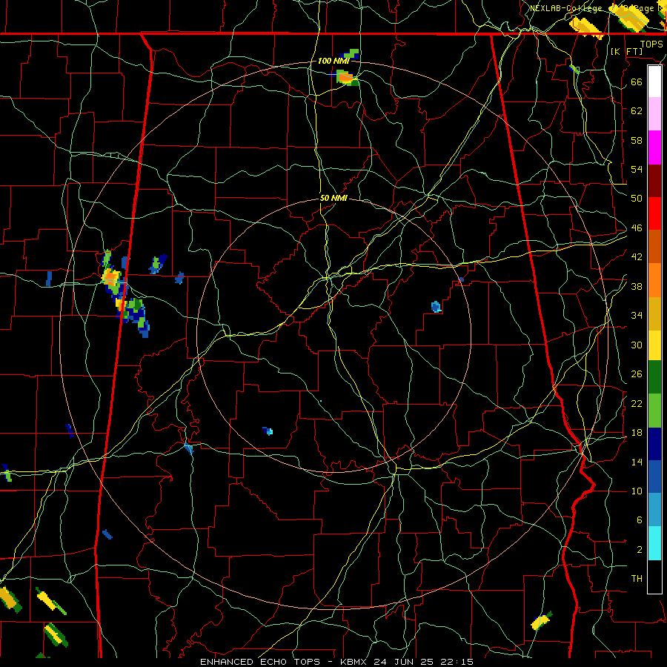Viewport: 667px width, 667px height.
Task: Click the 'KBMX' radar site identifier
Action: coord(355,662)
